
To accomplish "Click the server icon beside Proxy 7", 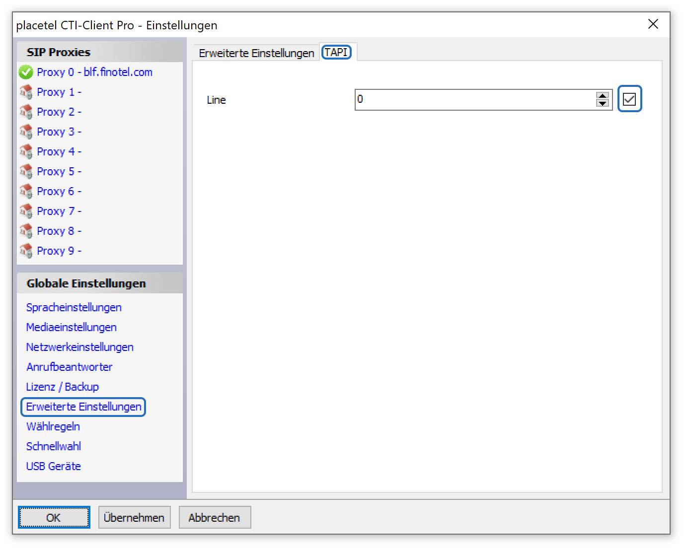I will point(26,211).
